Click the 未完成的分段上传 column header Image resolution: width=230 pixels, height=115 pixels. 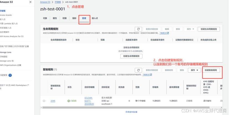point(208,40)
